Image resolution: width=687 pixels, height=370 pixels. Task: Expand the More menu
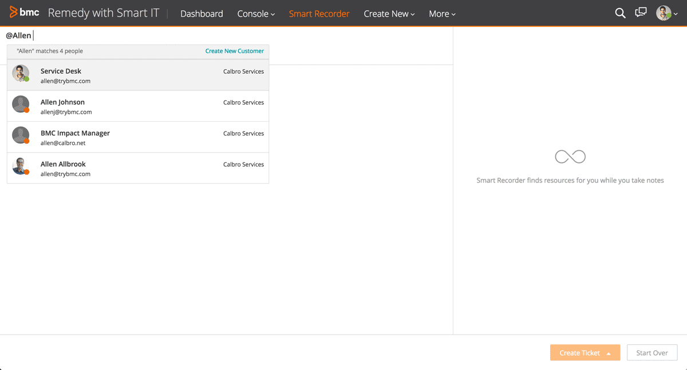pos(442,14)
